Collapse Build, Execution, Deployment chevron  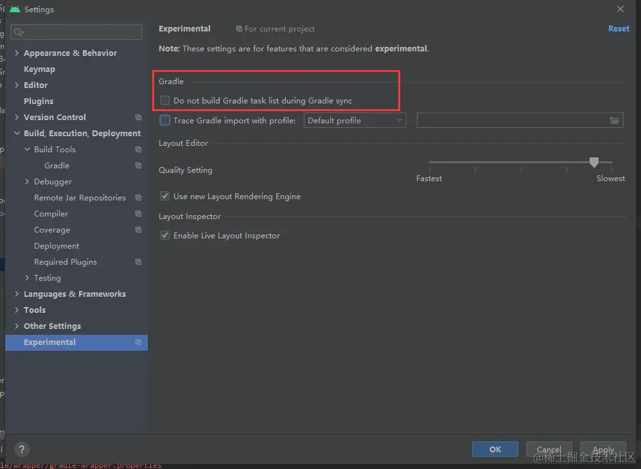coord(17,133)
